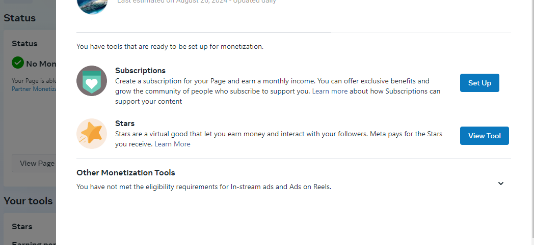Click the Last estimated date text

(197, 2)
